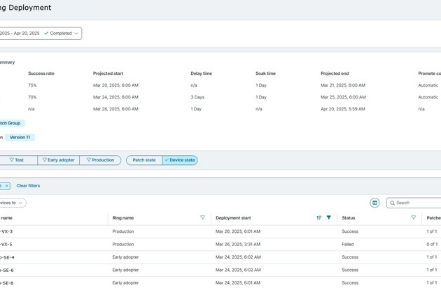This screenshot has width=441, height=288.
Task: Open the column chooser icon beside Search
Action: click(374, 203)
